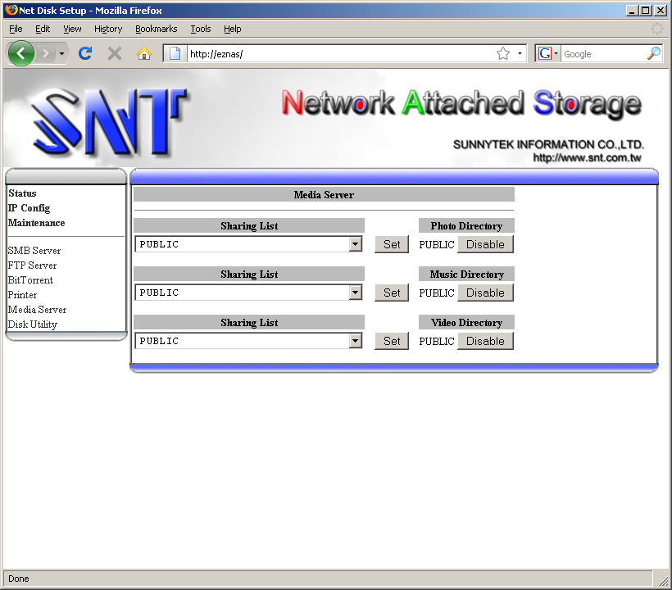The height and width of the screenshot is (590, 672).
Task: Open the File menu
Action: [x=16, y=29]
